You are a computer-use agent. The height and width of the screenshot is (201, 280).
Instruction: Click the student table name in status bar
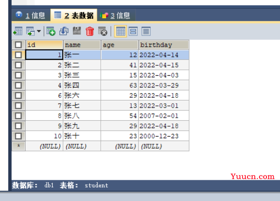[96, 185]
